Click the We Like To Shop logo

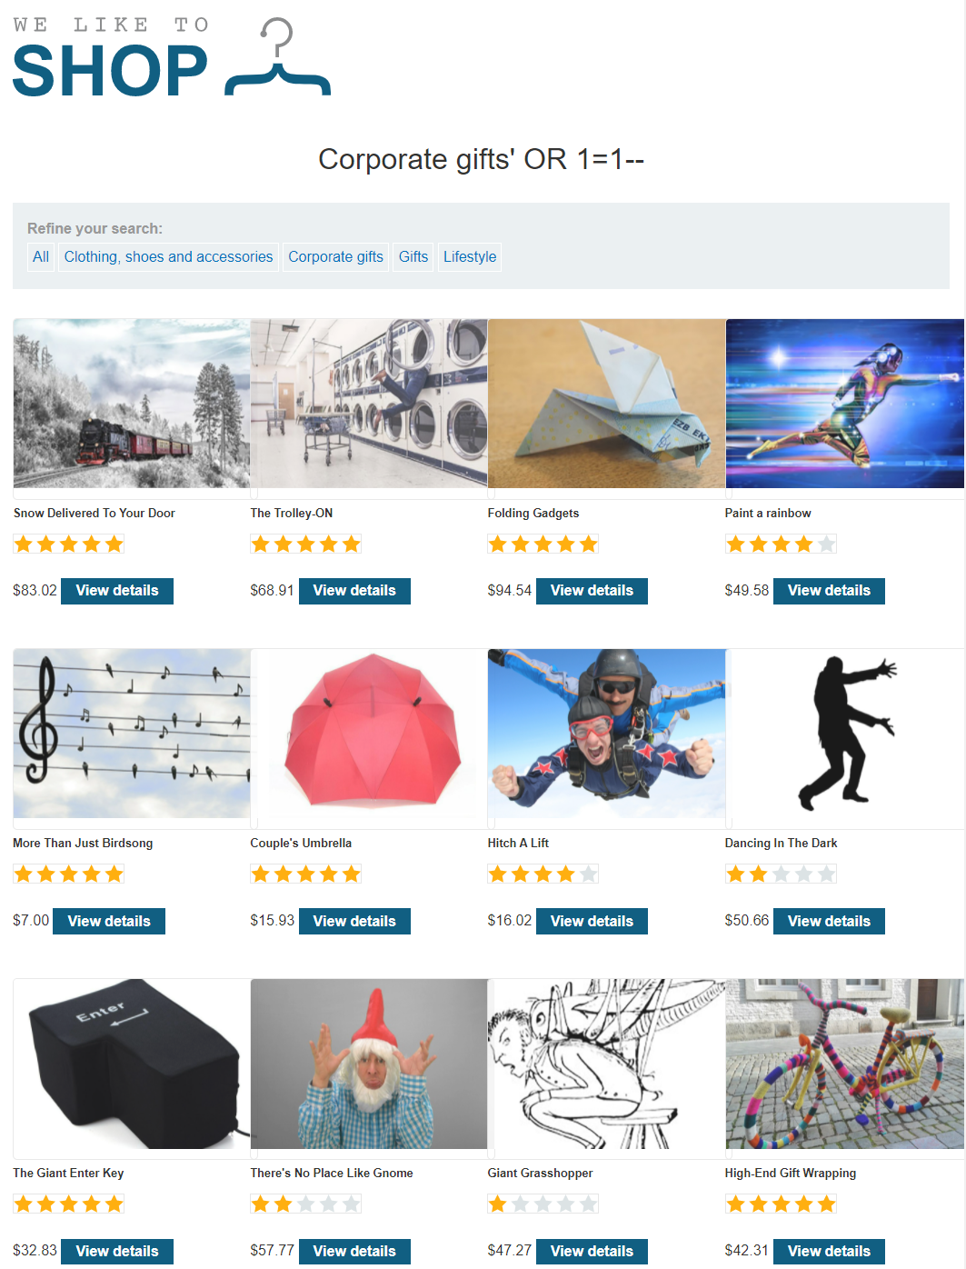click(172, 57)
